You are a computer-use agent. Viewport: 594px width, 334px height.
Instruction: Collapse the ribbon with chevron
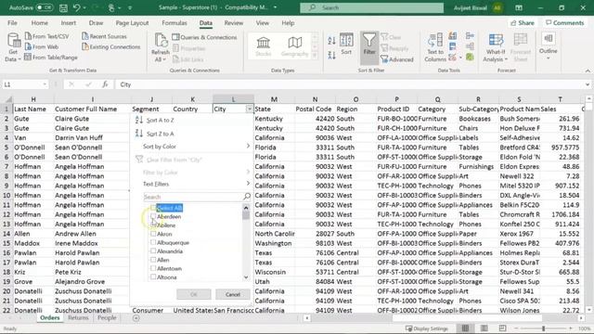pos(588,71)
